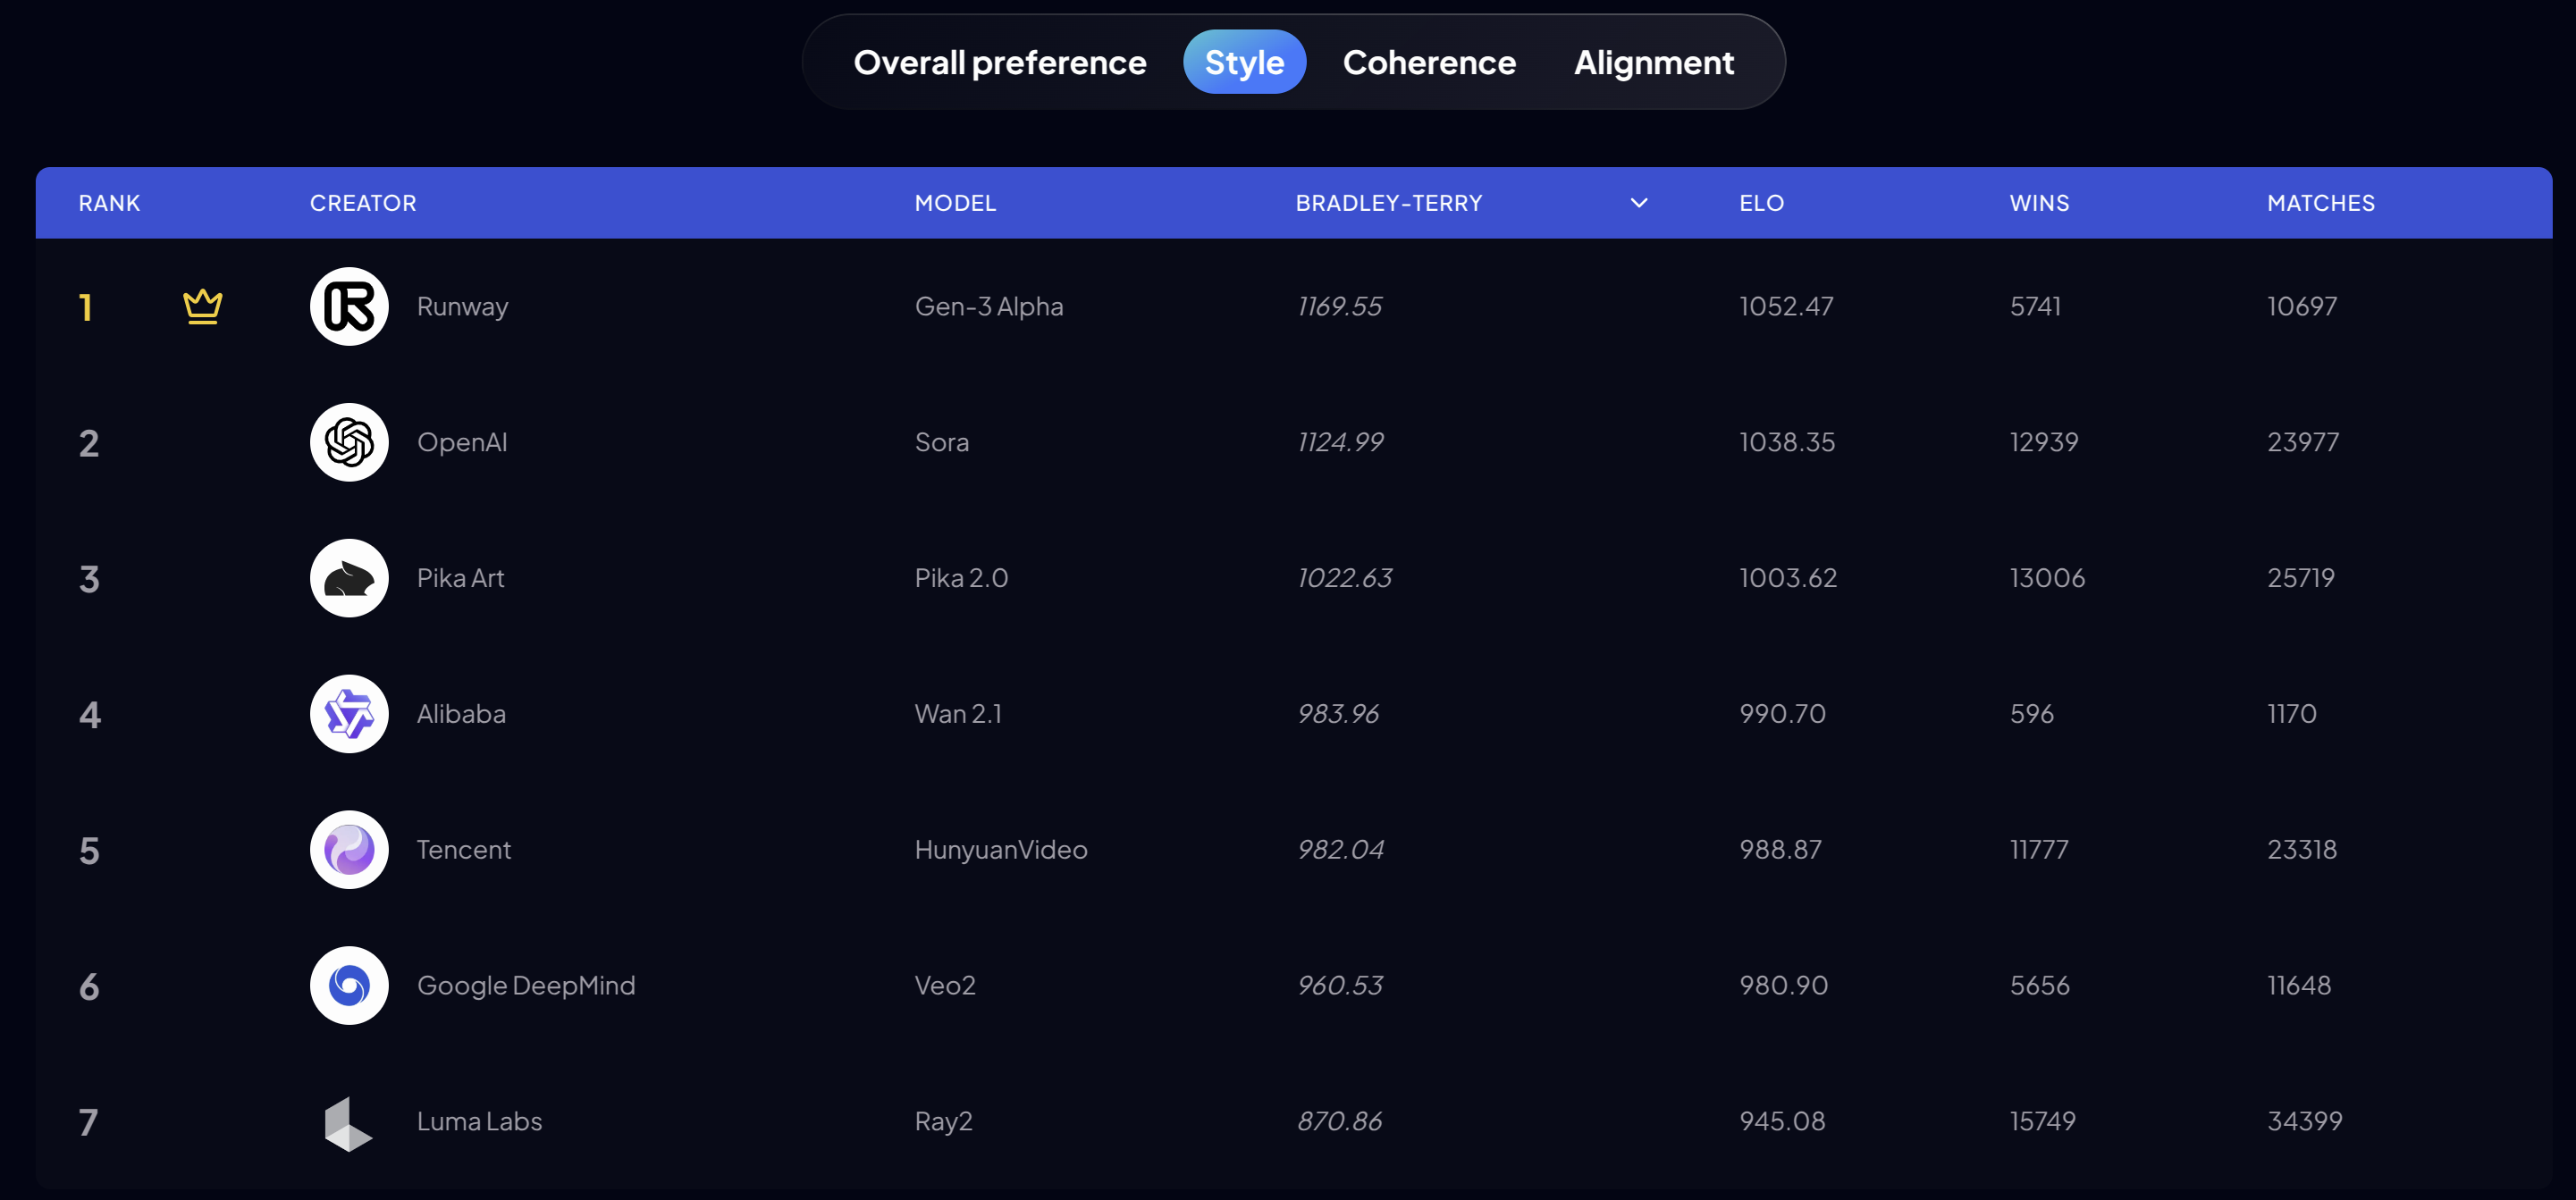Select the Ray2 model cell
2576x1200 pixels.
pos(943,1122)
